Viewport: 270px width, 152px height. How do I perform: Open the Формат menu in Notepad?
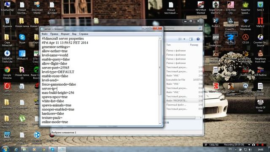65,34
